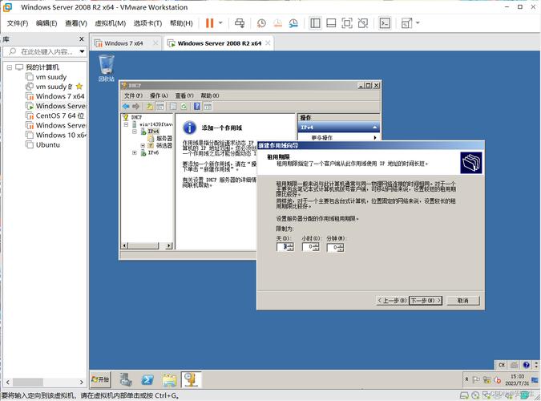Open 操作(A) menu in DHCP window
Screen dimensions: 541x401
[x=159, y=95]
